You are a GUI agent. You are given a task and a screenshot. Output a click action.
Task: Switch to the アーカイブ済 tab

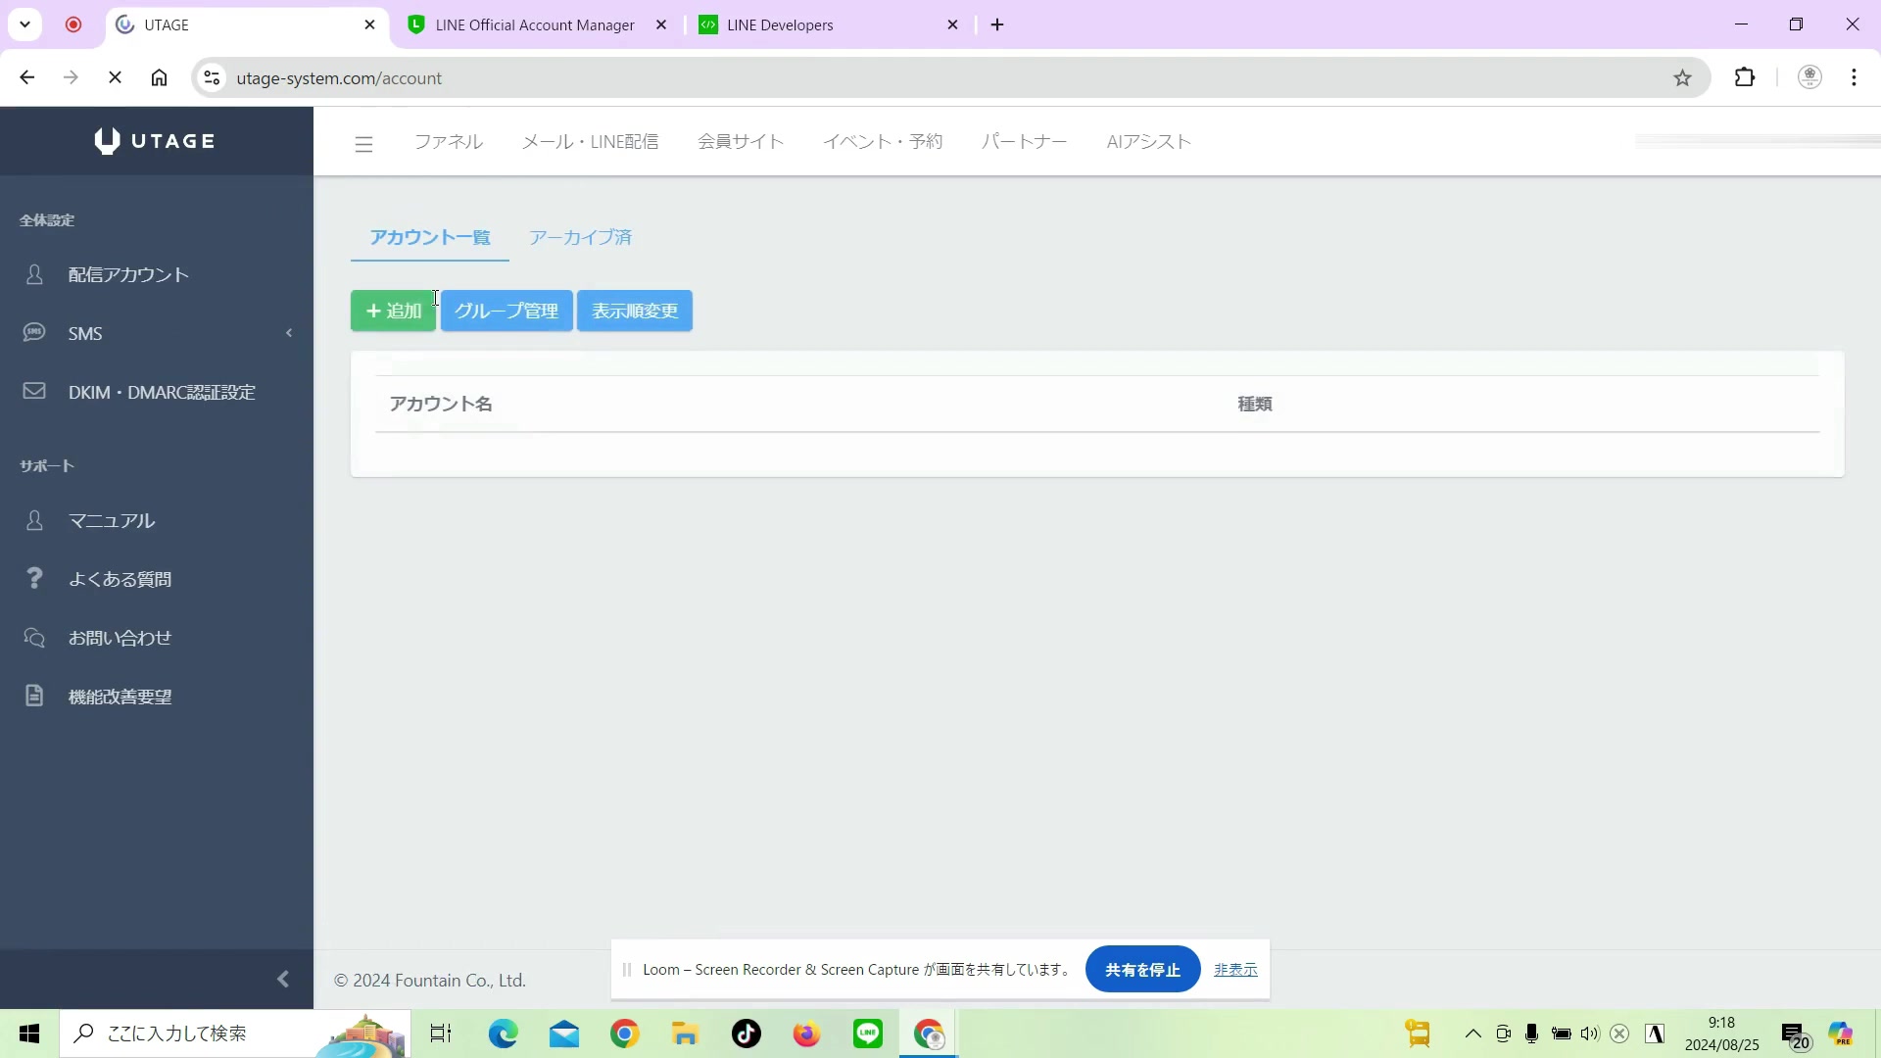click(580, 237)
